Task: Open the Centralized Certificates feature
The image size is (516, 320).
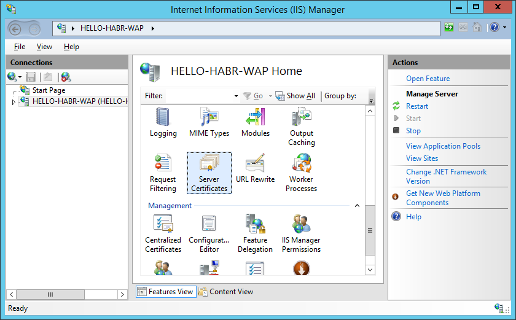Action: click(x=163, y=233)
